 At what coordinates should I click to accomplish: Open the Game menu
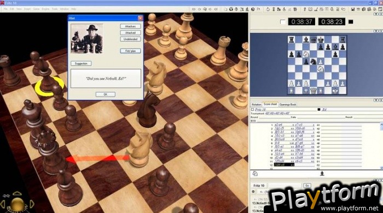point(36,9)
